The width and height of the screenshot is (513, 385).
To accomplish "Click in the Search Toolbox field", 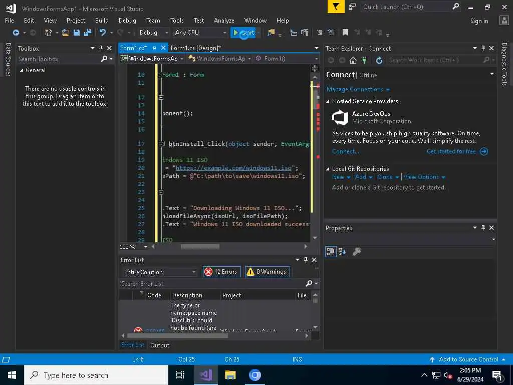I will (x=59, y=59).
